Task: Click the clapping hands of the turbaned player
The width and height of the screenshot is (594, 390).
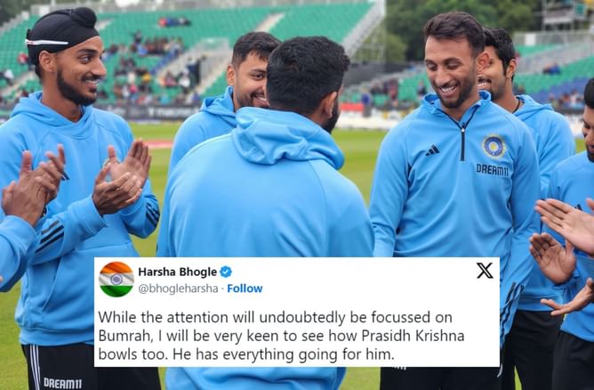Action: click(122, 175)
